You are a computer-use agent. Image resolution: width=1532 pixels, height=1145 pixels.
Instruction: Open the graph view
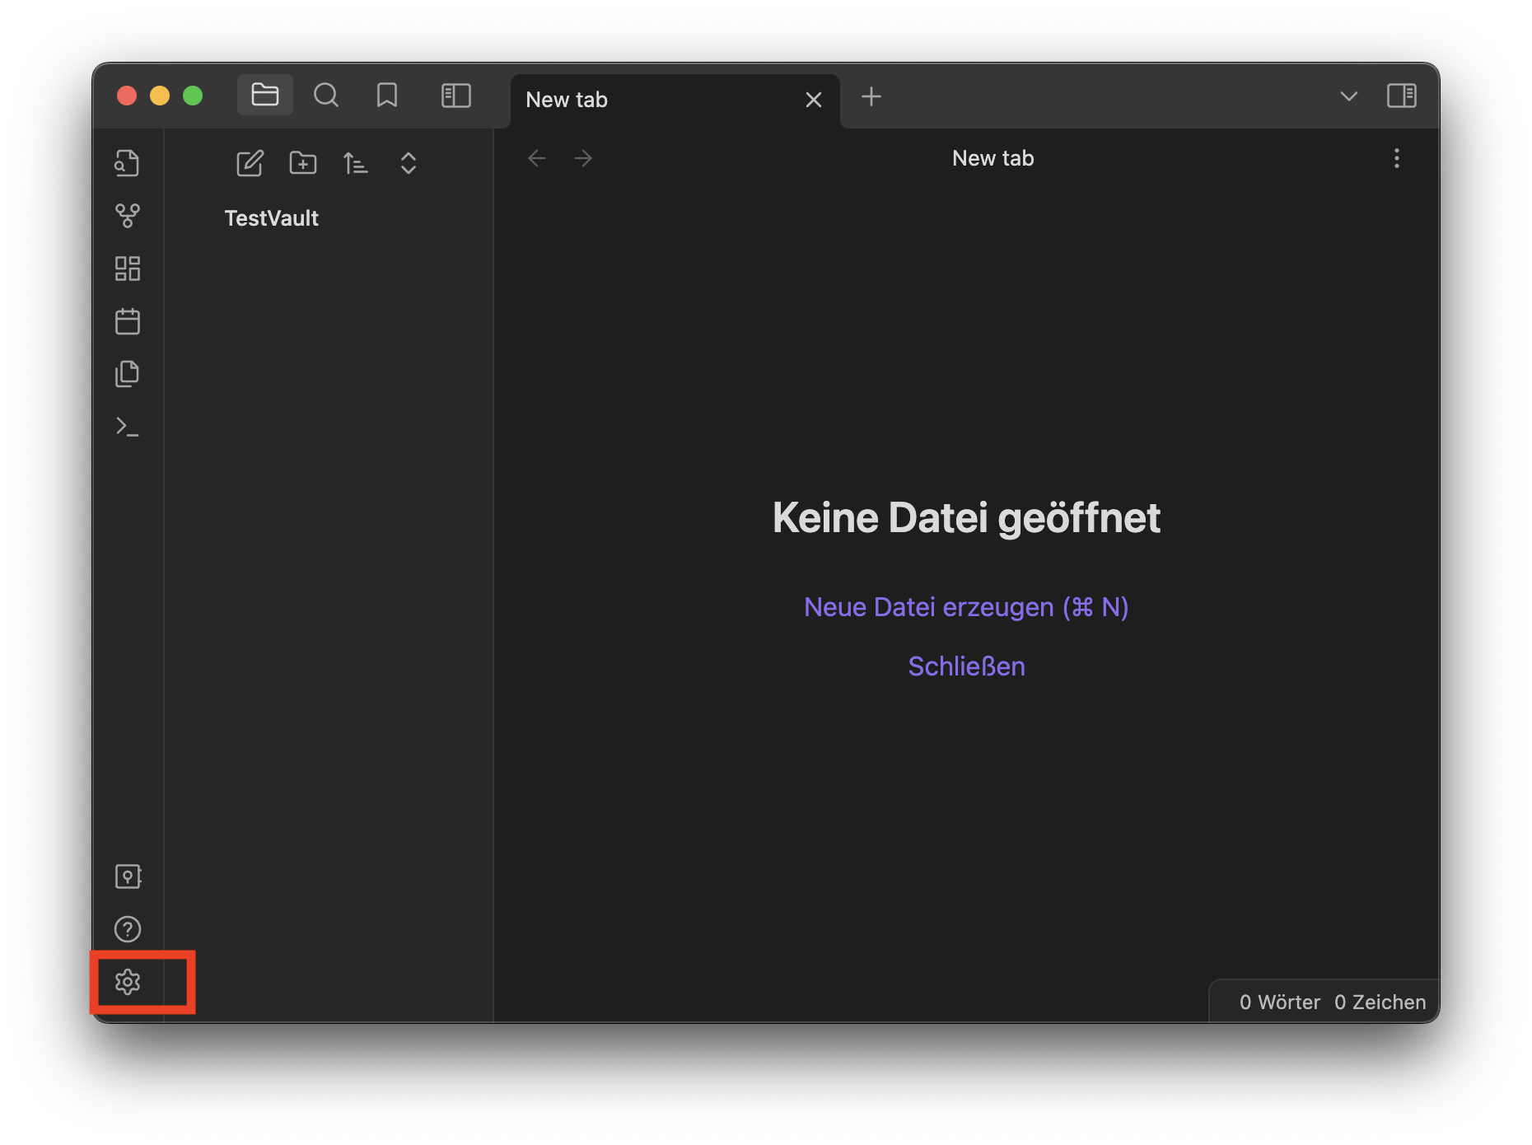tap(128, 216)
